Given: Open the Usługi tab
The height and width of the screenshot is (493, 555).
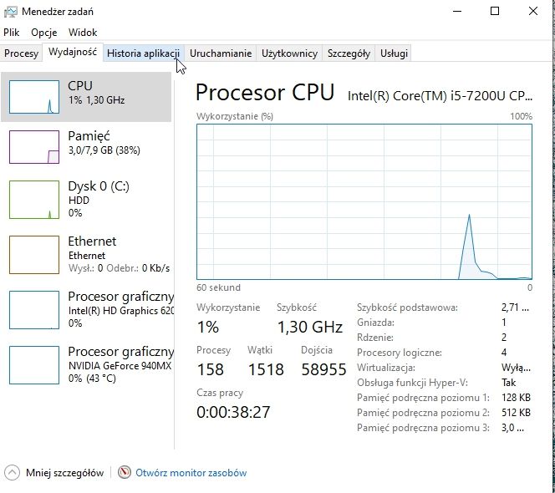Looking at the screenshot, I should (394, 53).
